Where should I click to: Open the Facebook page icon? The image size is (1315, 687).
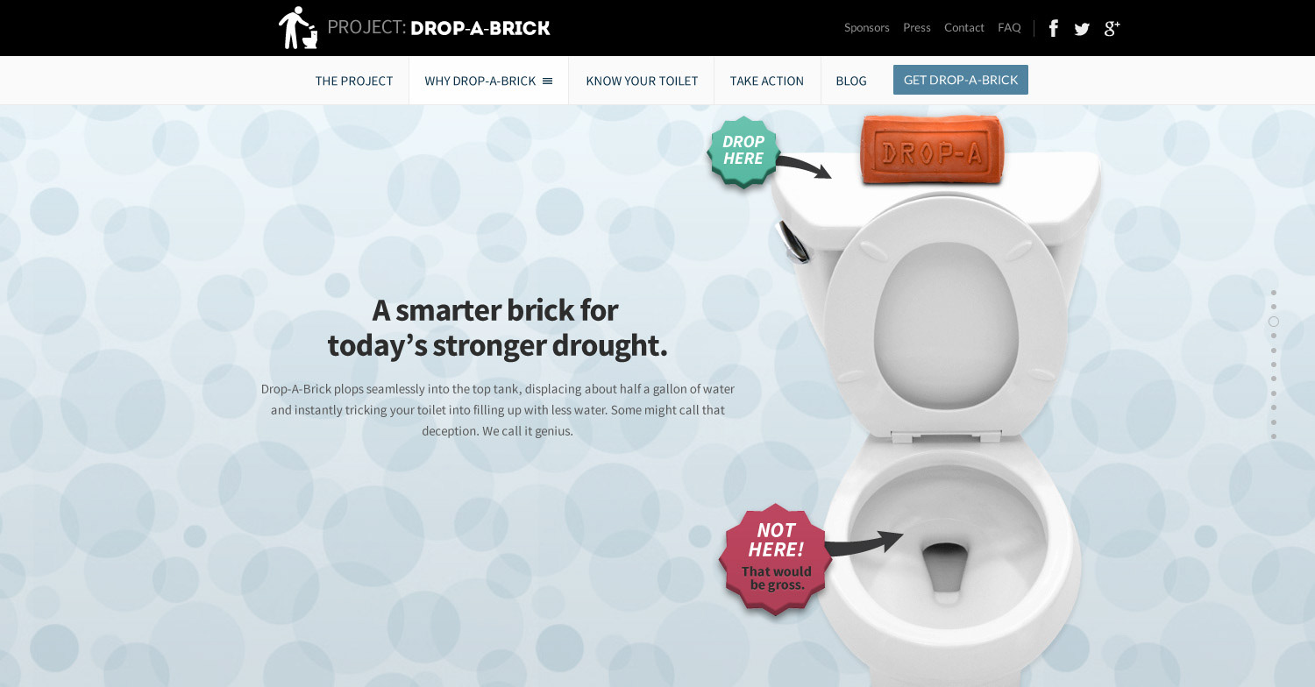pos(1053,28)
